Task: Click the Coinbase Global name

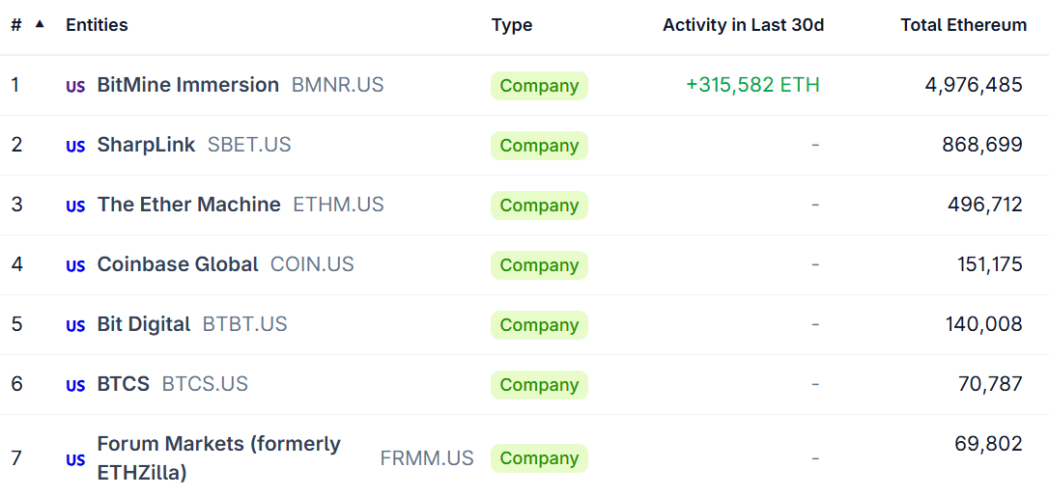Action: (x=178, y=264)
